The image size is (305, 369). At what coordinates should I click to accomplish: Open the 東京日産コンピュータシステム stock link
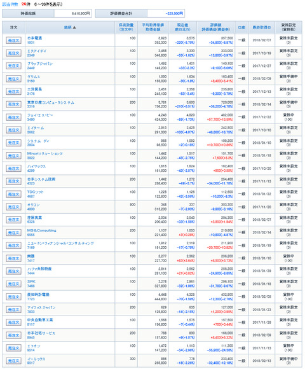point(51,102)
